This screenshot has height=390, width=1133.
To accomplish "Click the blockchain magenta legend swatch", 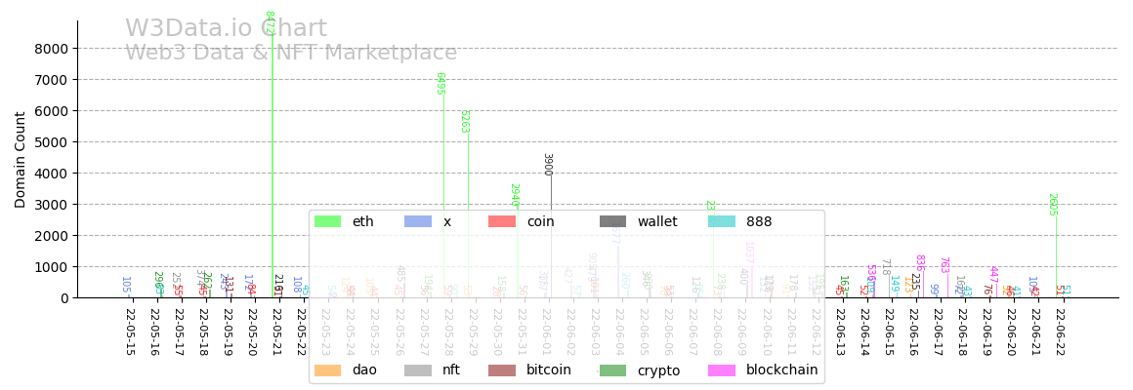I will point(721,370).
